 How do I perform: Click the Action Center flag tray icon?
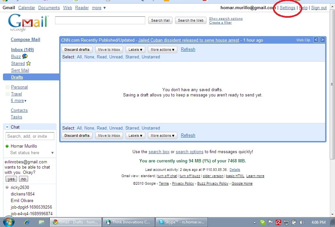pos(271,222)
